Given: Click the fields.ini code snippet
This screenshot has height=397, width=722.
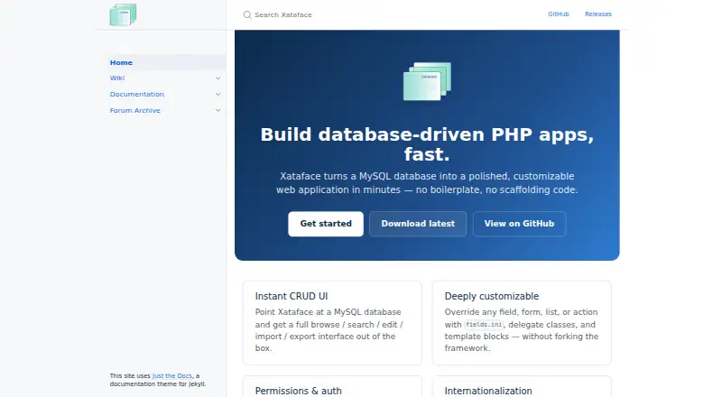Looking at the screenshot, I should coord(484,325).
